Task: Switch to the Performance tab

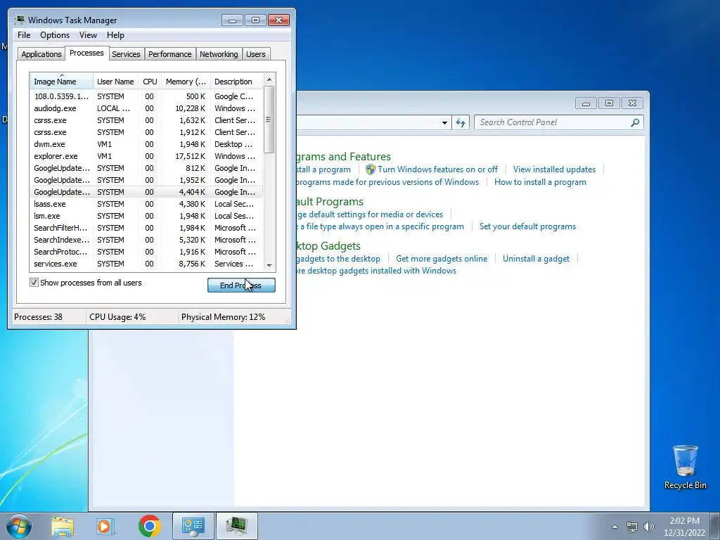Action: (169, 54)
